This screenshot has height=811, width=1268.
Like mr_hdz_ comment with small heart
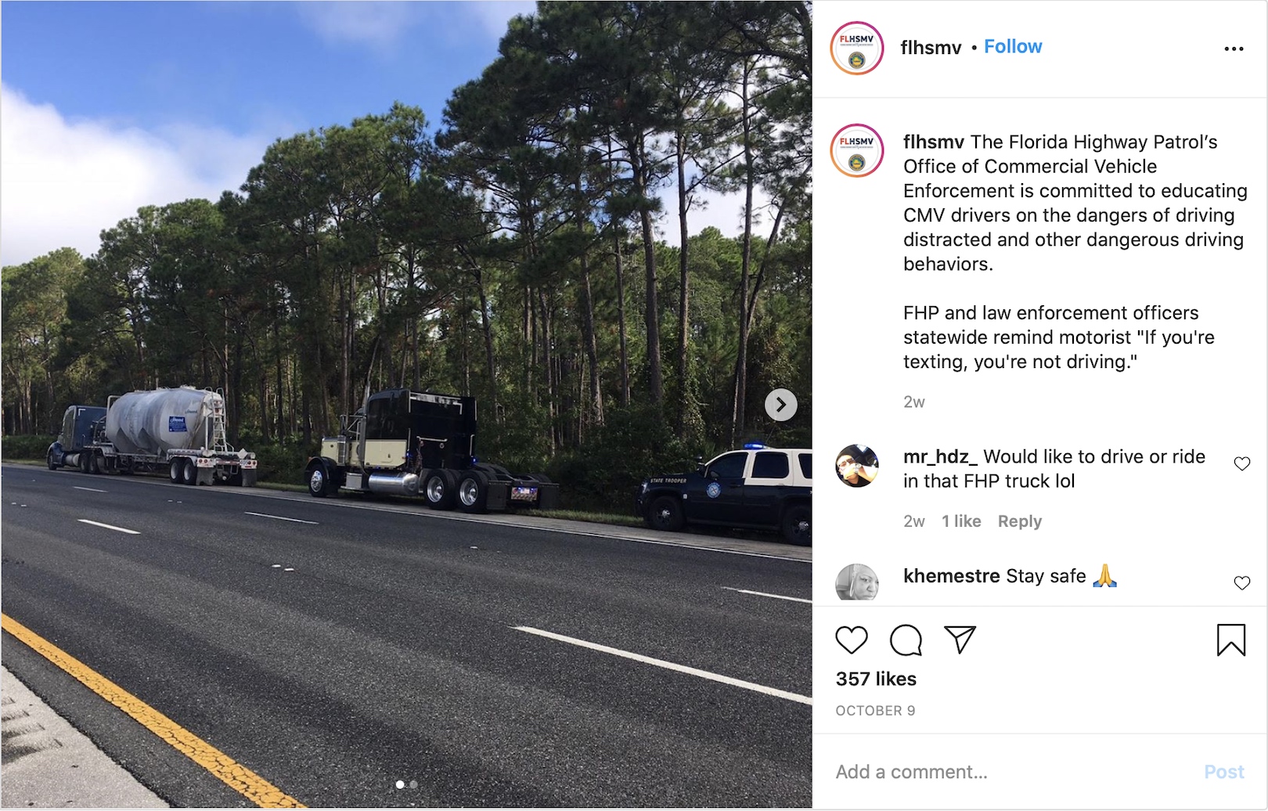coord(1241,463)
